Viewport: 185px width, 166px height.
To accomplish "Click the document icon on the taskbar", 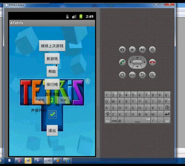I will click(9, 160).
